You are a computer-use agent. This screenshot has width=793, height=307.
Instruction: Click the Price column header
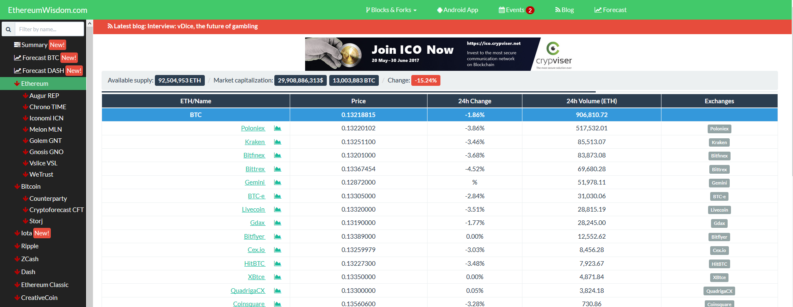coord(358,101)
